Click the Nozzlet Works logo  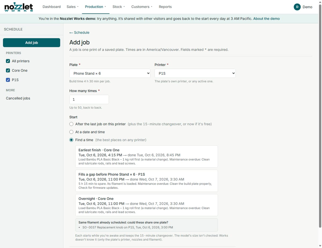click(x=19, y=7)
